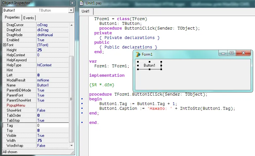Close the Object Inspector panel
This screenshot has width=255, height=156.
click(x=72, y=3)
